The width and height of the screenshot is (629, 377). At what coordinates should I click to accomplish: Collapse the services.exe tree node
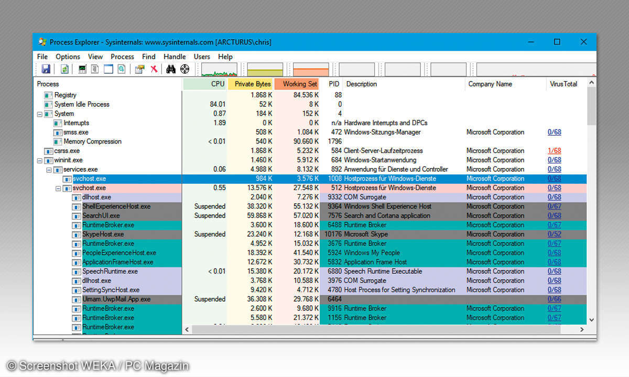[x=49, y=170]
